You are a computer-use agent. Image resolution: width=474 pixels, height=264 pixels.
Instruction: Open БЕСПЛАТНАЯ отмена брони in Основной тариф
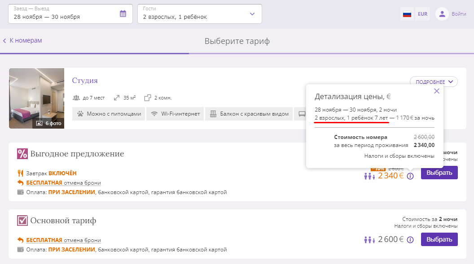click(x=63, y=240)
